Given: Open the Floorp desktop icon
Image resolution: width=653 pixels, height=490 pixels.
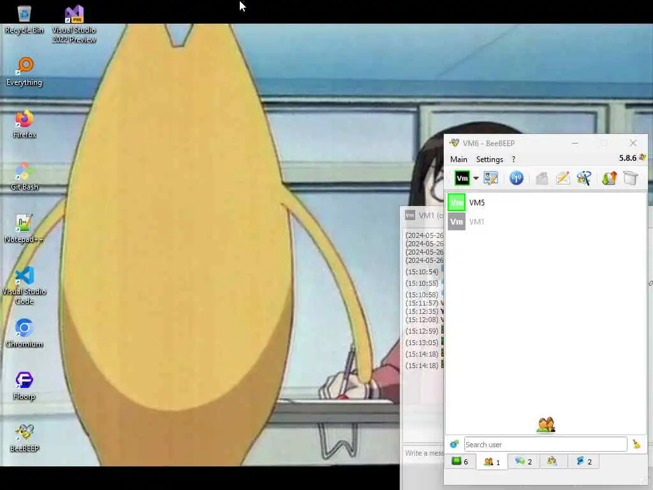Looking at the screenshot, I should coord(24,386).
